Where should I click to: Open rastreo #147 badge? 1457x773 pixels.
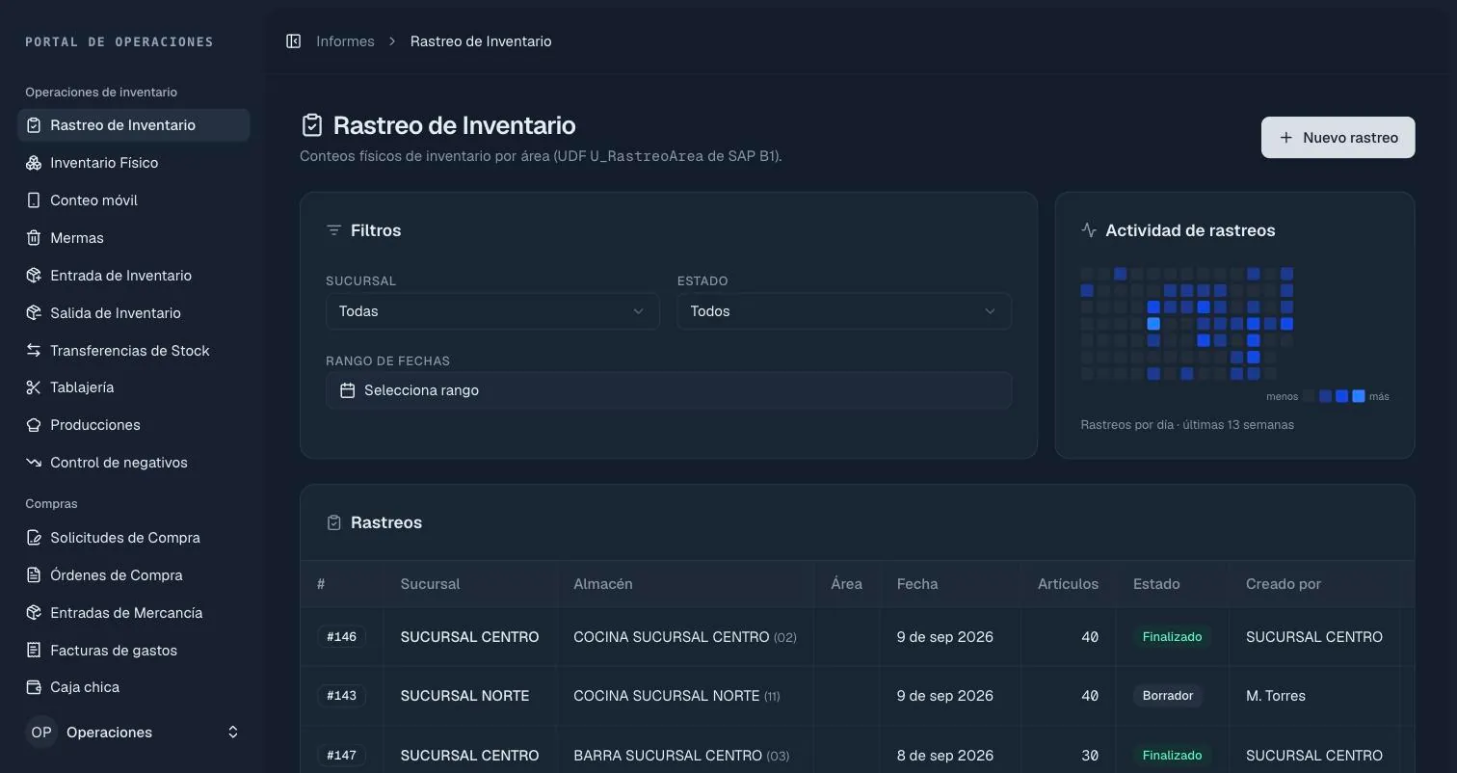(342, 756)
